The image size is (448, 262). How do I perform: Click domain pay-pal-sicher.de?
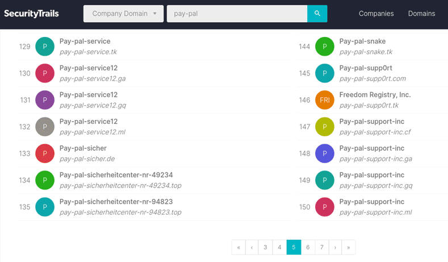[87, 159]
